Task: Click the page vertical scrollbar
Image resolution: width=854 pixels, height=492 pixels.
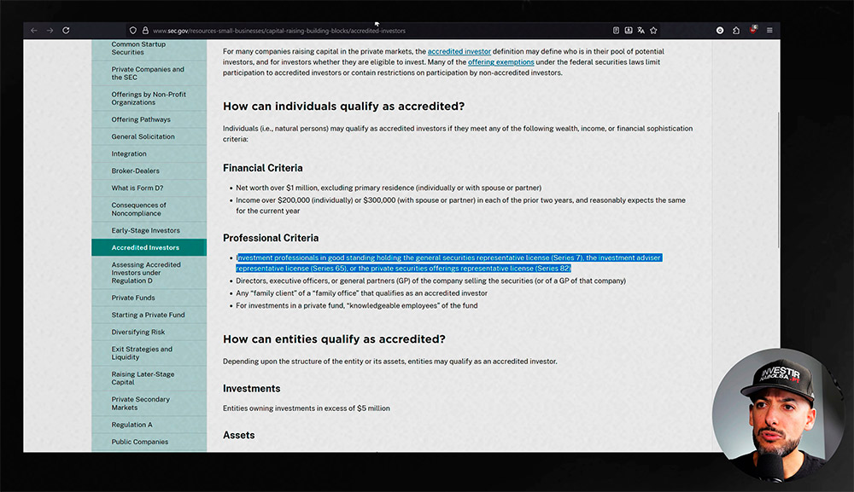Action: point(778,179)
